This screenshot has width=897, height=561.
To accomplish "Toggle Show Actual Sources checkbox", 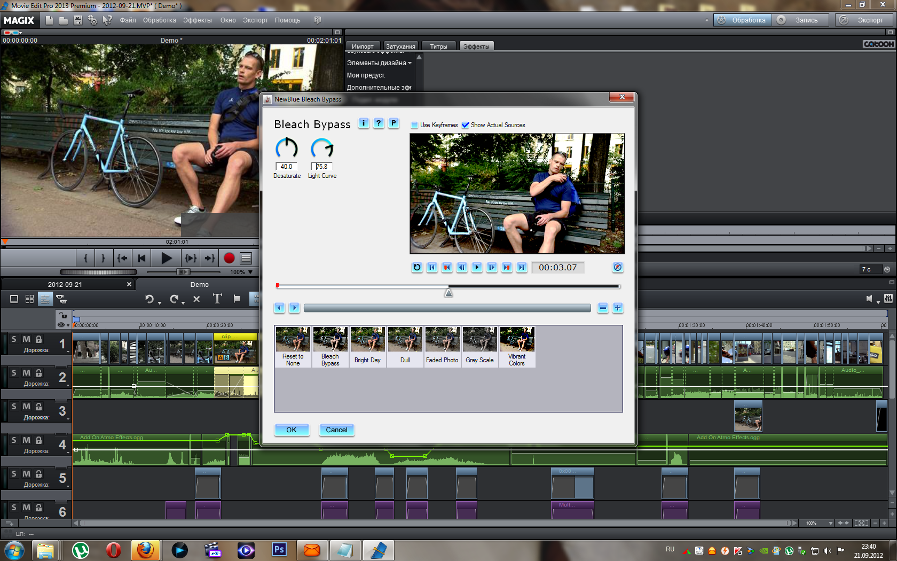I will coord(466,125).
